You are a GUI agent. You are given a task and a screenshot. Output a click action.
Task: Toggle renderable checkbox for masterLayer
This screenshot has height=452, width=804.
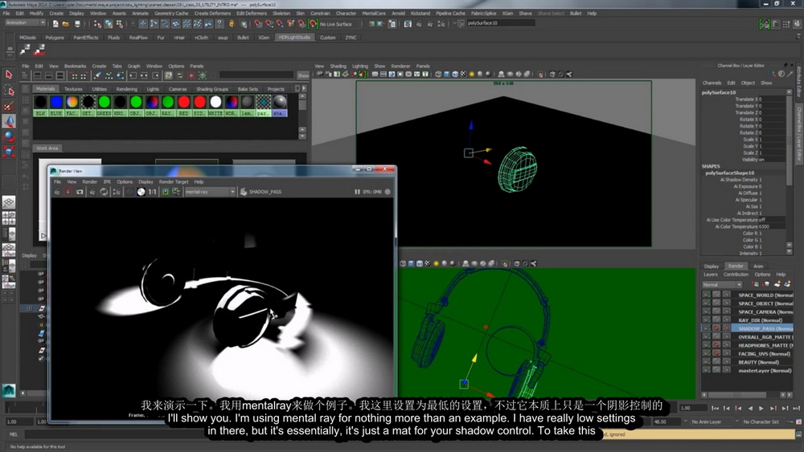[x=707, y=370]
